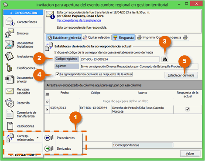This screenshot has width=205, height=161.
Task: Click the Precedentes blue arrow icon
Action: [x=49, y=138]
